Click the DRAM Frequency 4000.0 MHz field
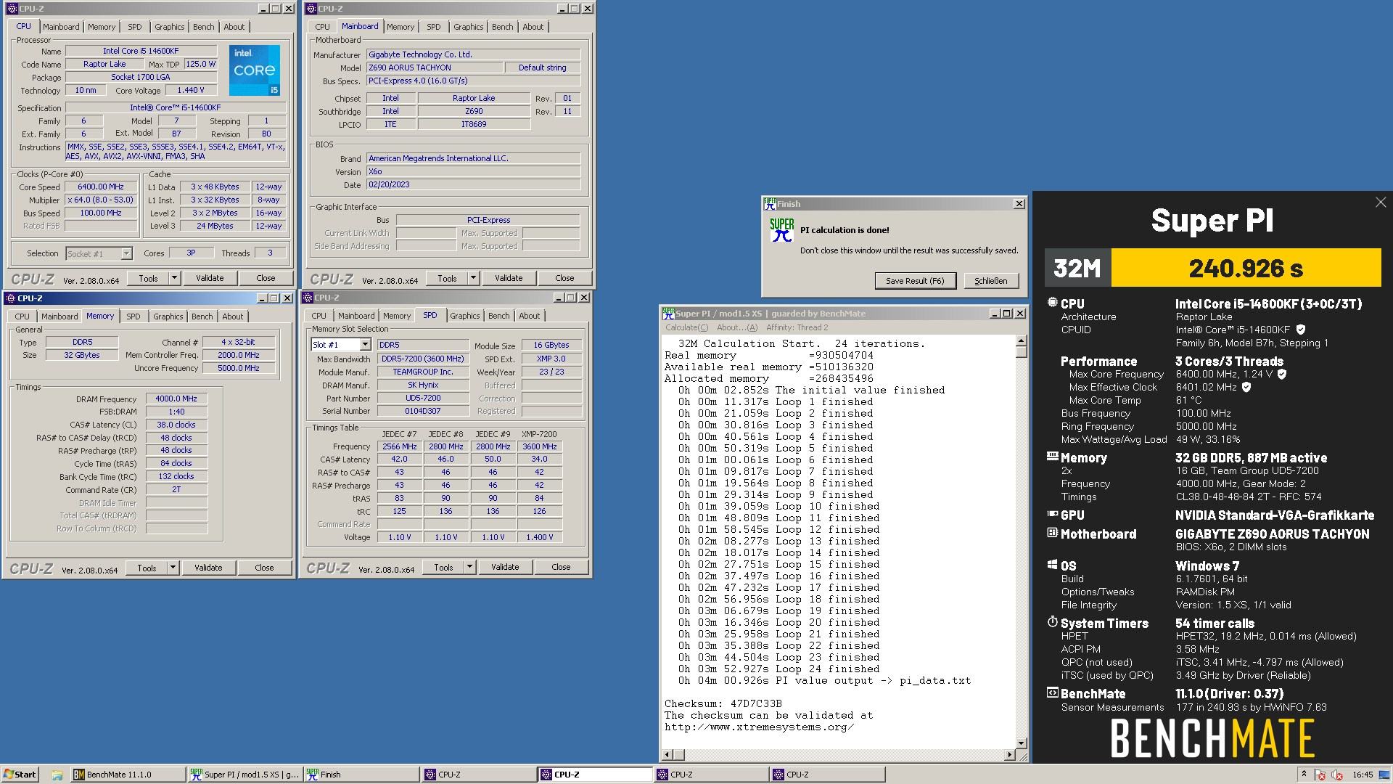Image resolution: width=1393 pixels, height=784 pixels. coord(176,399)
